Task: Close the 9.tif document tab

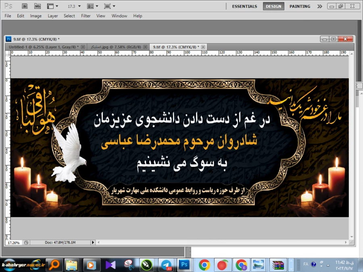Action: point(204,47)
